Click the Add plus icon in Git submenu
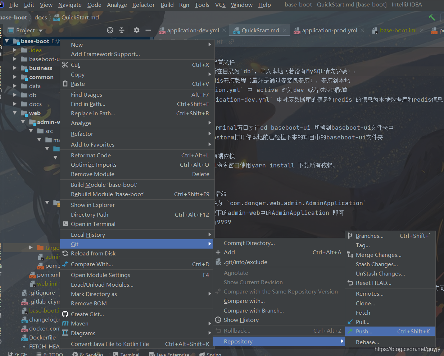 pyautogui.click(x=218, y=252)
